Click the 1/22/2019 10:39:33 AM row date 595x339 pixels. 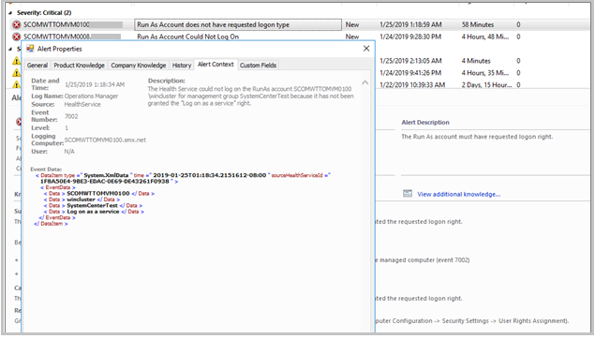[x=412, y=84]
